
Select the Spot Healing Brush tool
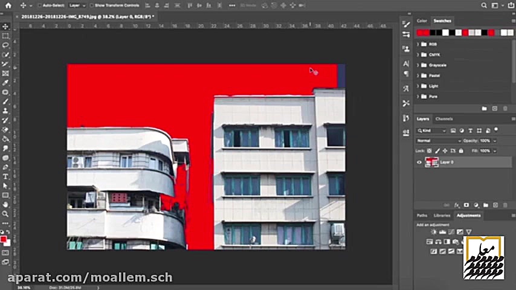point(5,92)
